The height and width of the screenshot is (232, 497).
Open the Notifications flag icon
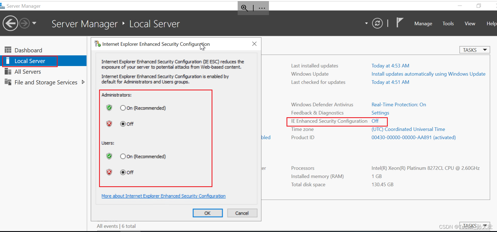pos(400,22)
